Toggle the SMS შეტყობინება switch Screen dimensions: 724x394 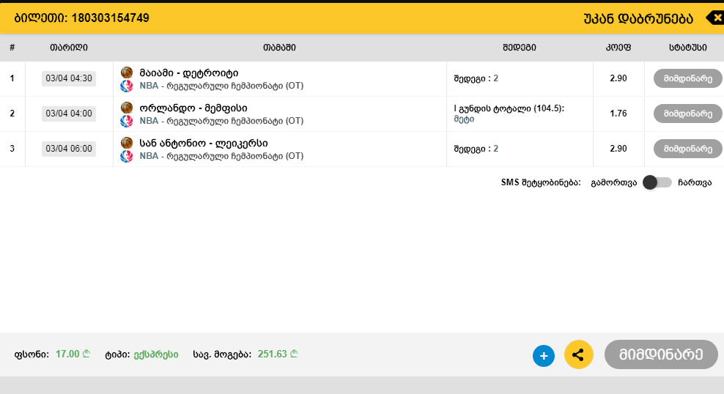click(x=657, y=182)
